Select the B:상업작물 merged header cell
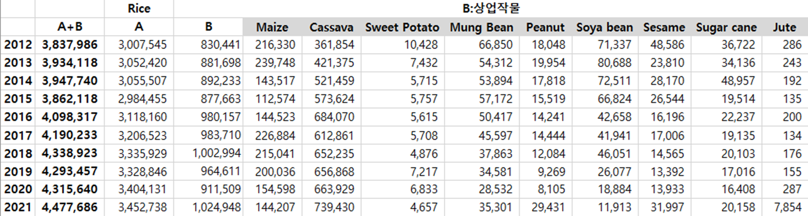 [x=491, y=9]
